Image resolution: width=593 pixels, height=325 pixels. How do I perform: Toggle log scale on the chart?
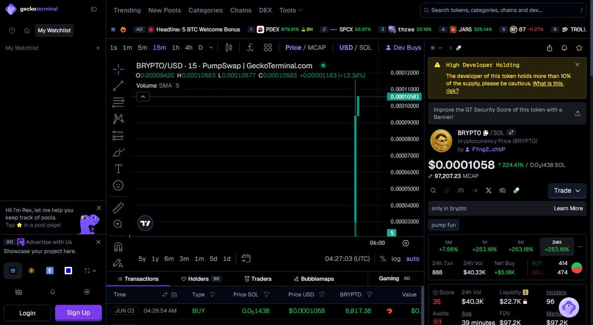click(x=396, y=259)
